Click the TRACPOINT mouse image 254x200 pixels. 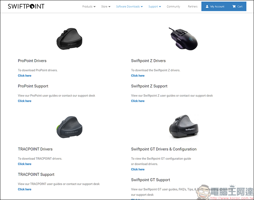(x=69, y=127)
